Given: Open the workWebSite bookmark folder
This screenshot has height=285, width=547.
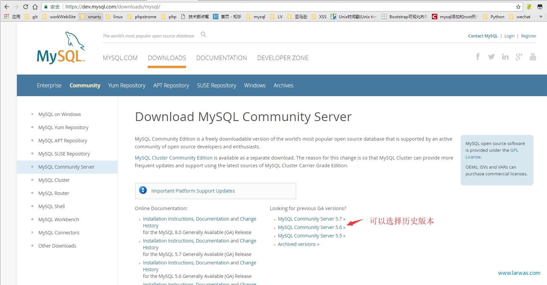Looking at the screenshot, I should click(x=59, y=17).
